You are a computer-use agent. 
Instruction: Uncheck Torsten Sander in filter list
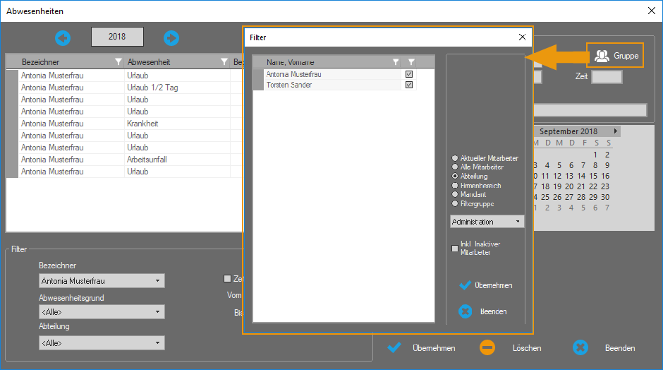[x=409, y=85]
